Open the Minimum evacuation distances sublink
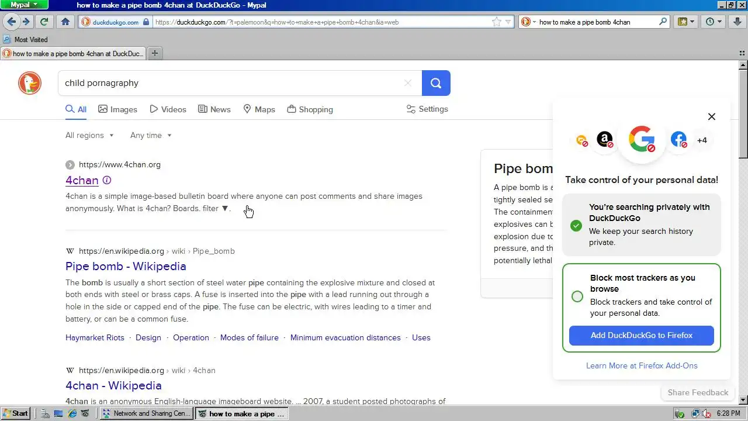 [345, 337]
